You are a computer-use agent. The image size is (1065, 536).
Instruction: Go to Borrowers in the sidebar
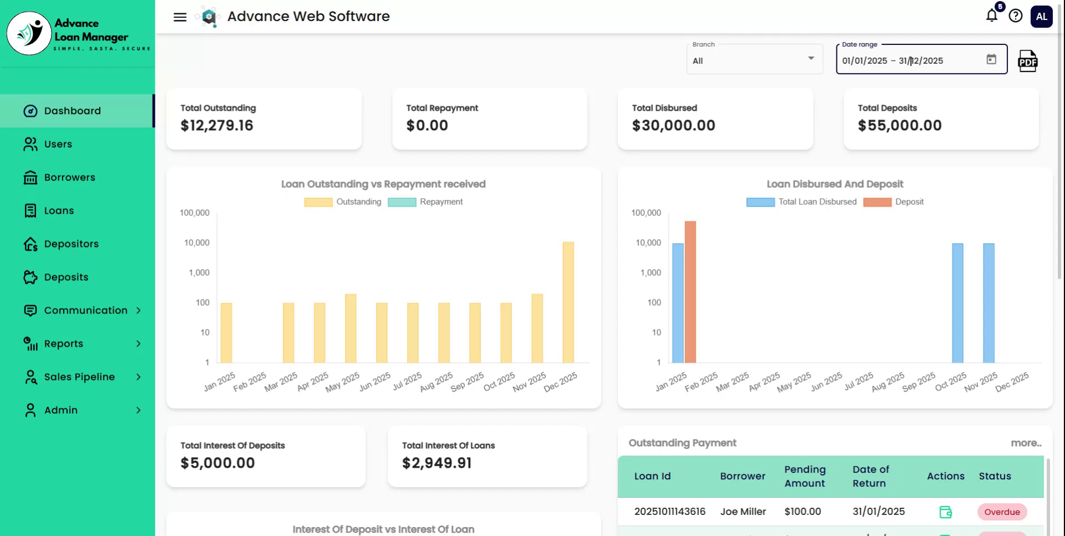pos(70,178)
